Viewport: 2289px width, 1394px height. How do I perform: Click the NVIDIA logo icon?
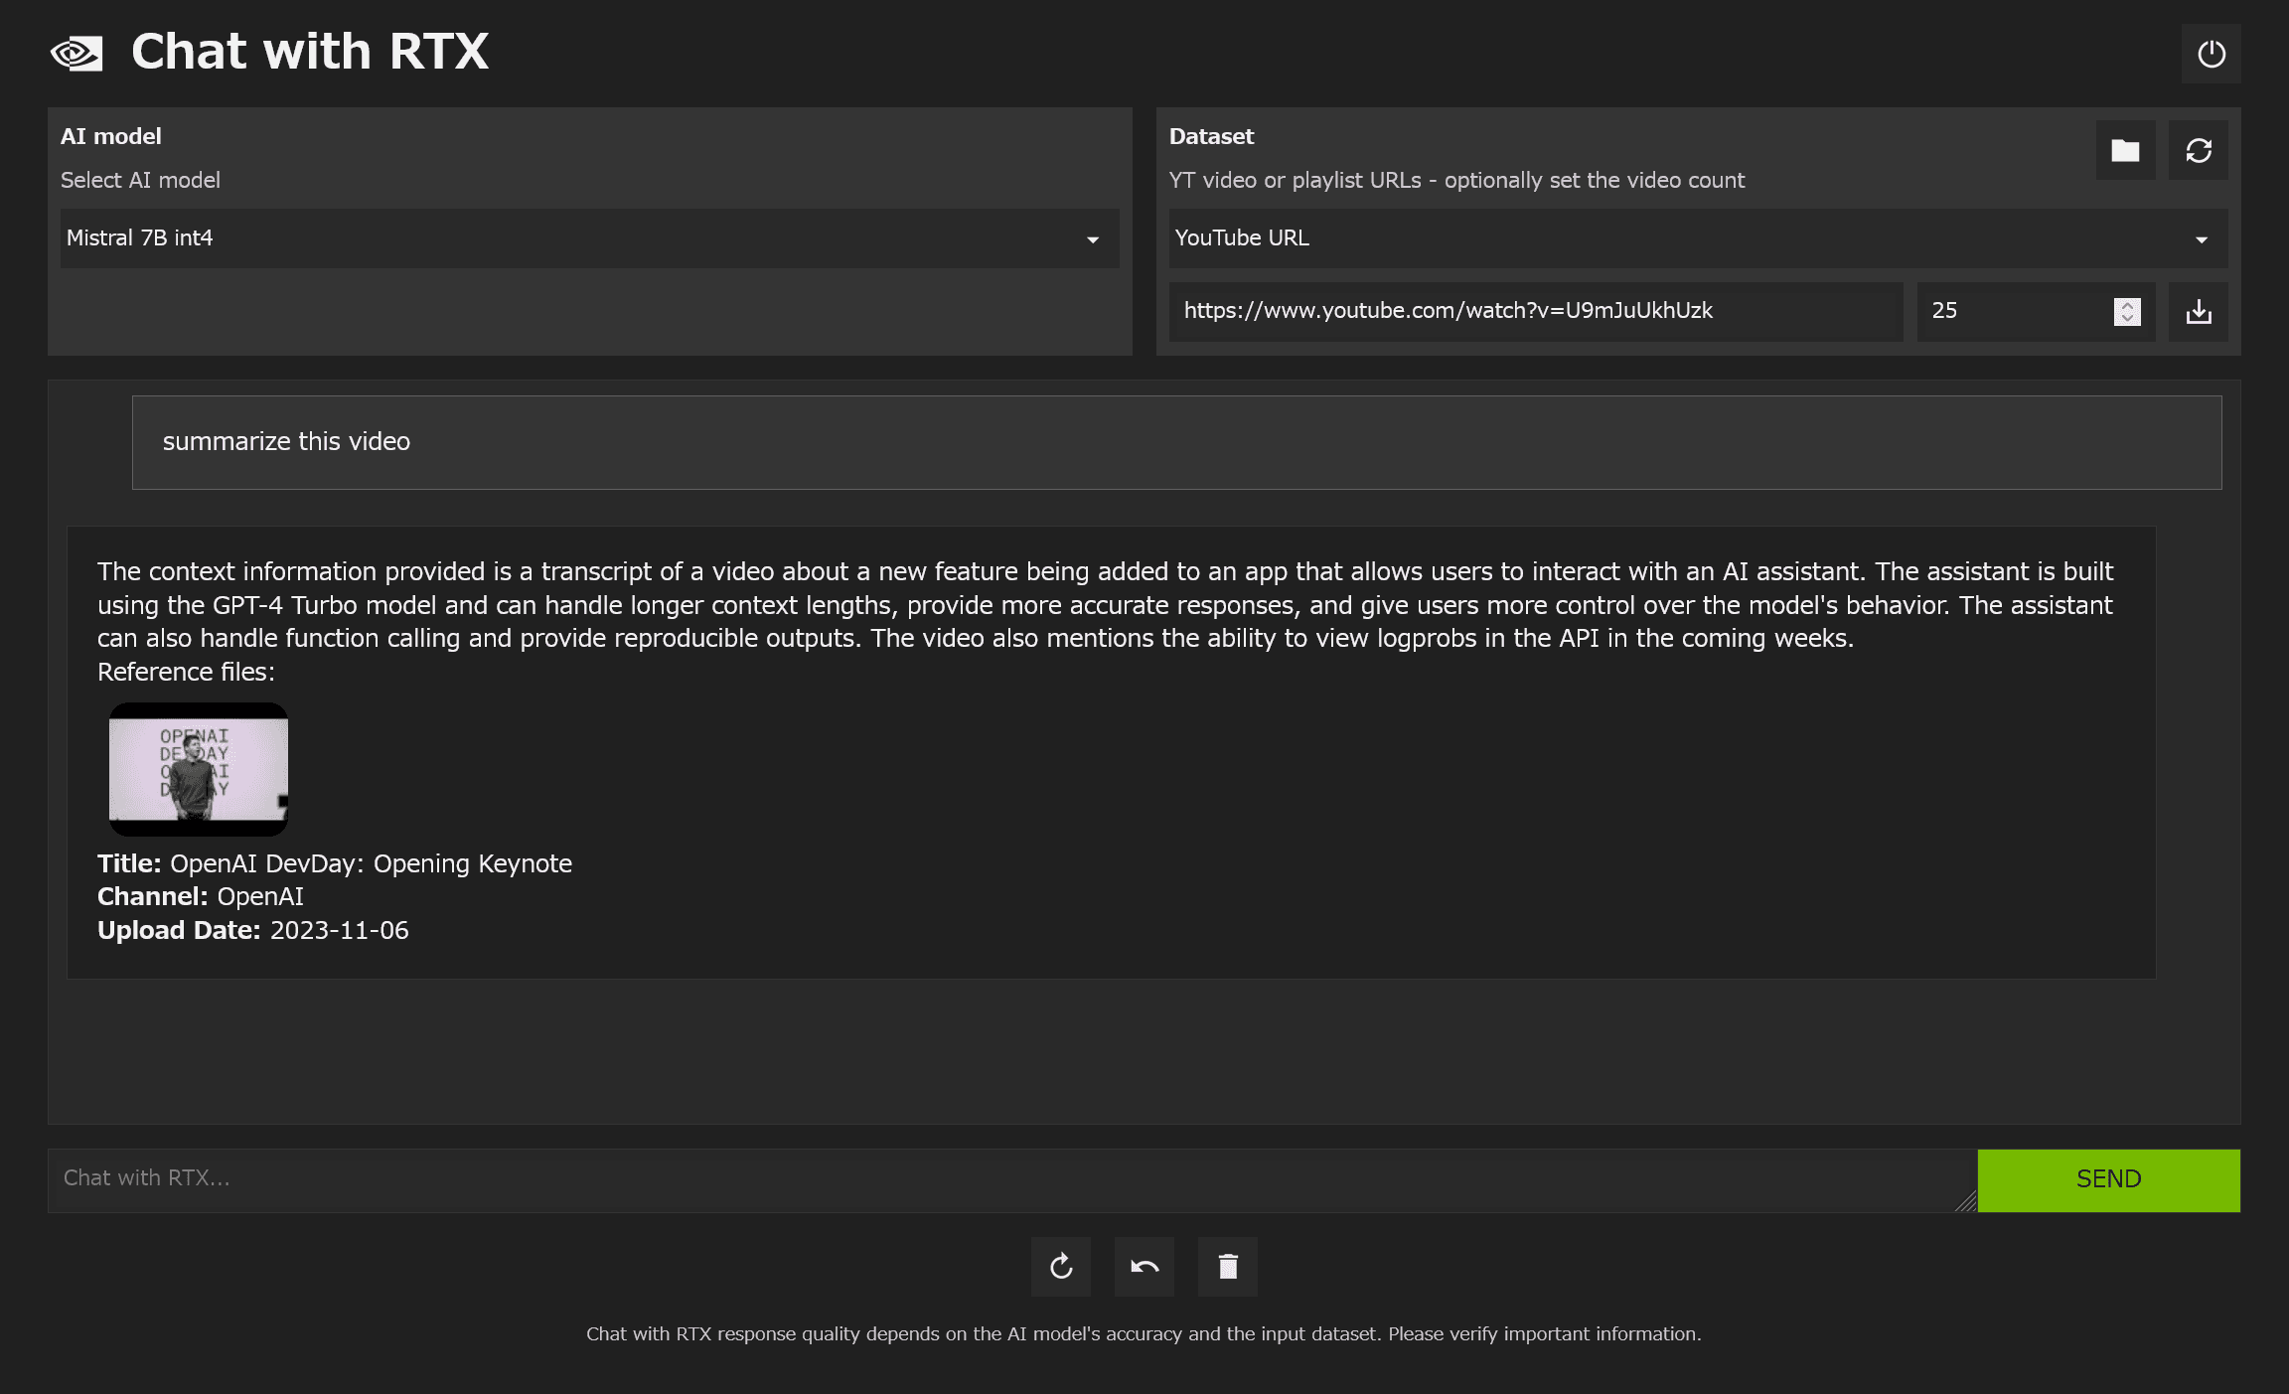click(x=76, y=54)
